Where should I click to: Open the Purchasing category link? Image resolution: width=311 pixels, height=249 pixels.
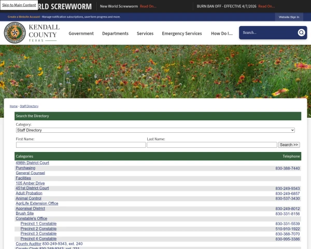click(x=25, y=168)
